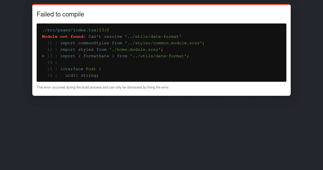Click the red error indicator arrow on line 13
The width and height of the screenshot is (323, 170).
pyautogui.click(x=43, y=56)
